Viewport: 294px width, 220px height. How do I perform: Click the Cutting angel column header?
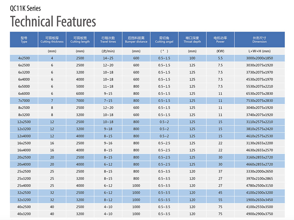[164, 40]
